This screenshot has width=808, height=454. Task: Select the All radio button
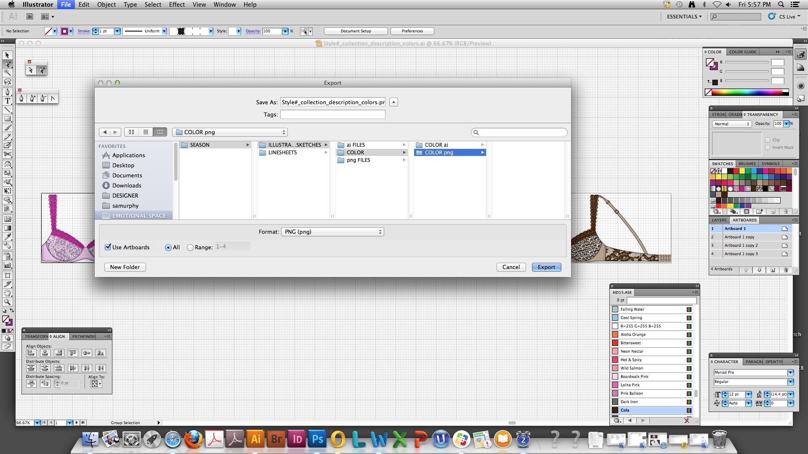coord(168,248)
